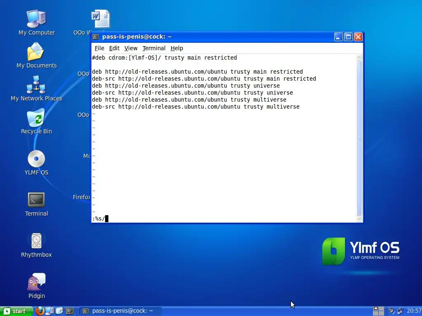422x316 pixels.
Task: Open the green start menu button
Action: click(16, 311)
